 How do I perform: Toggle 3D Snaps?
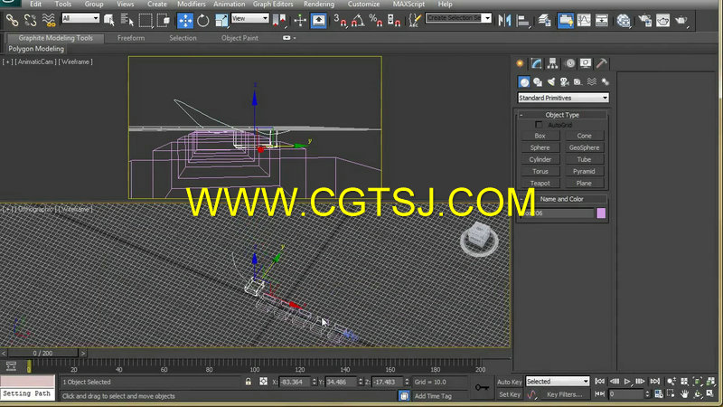[341, 20]
